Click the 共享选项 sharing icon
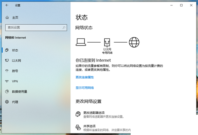 click(x=78, y=127)
